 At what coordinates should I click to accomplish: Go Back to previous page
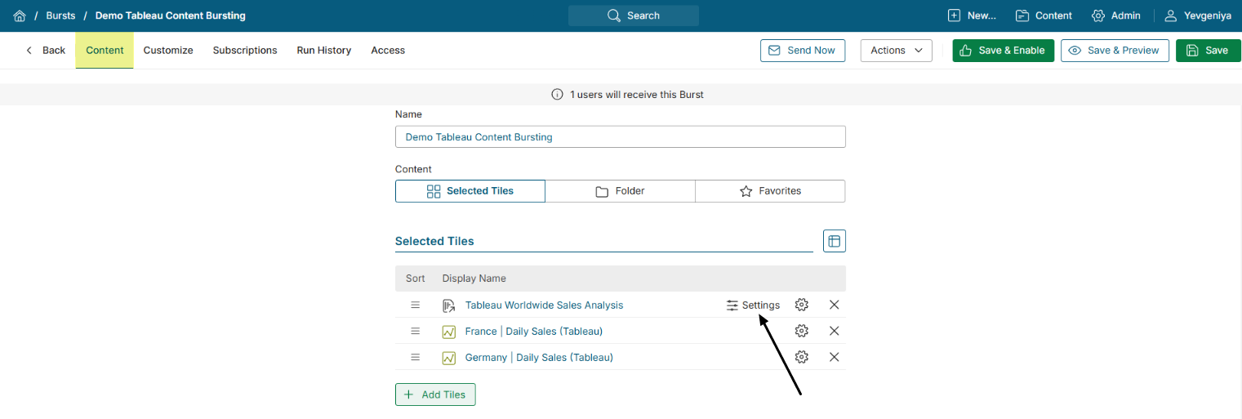45,50
